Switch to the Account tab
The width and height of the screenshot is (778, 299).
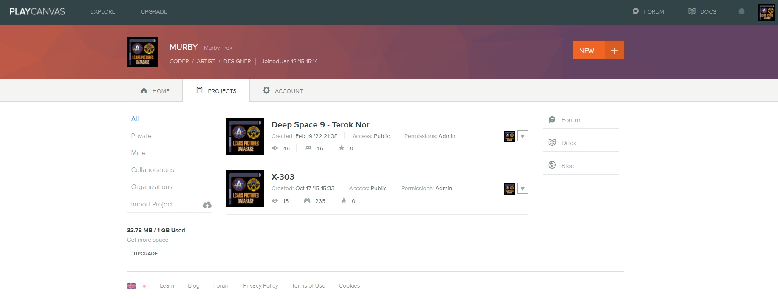click(283, 90)
